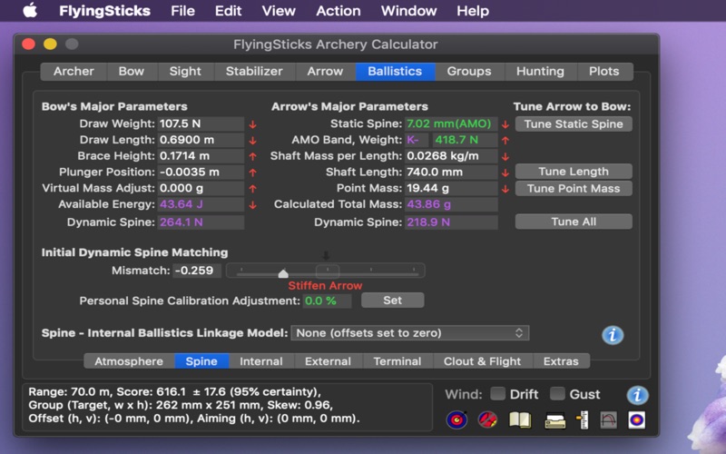Switch to the Stabilizer tab
This screenshot has height=454, width=726.
[254, 72]
